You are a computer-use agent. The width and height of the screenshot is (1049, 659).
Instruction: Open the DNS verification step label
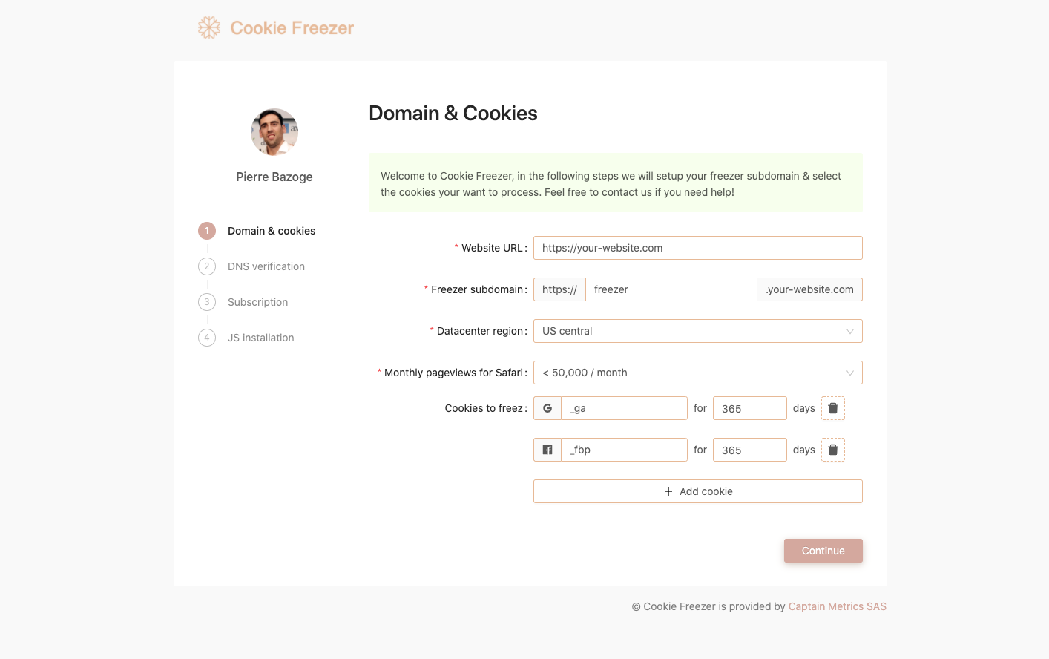click(x=266, y=266)
